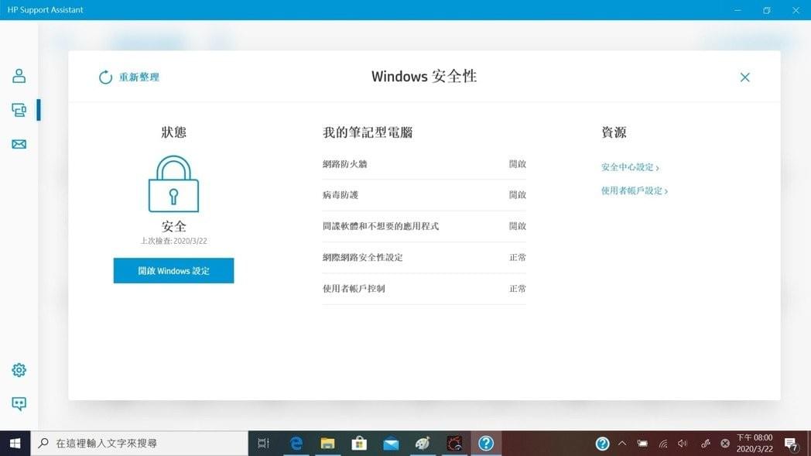Click the padlock status icon

[x=174, y=183]
